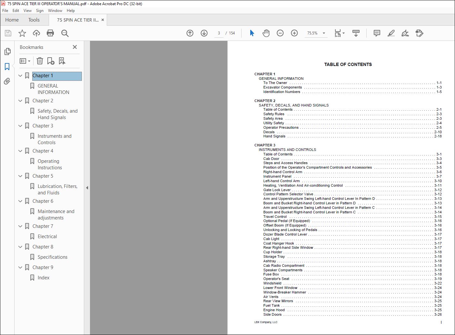The image size is (455, 335).
Task: Open the Edit menu
Action: coord(16,11)
